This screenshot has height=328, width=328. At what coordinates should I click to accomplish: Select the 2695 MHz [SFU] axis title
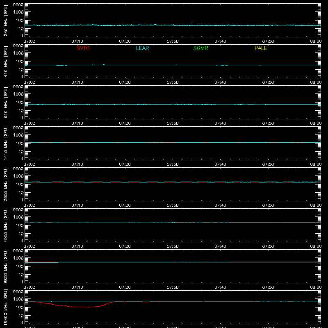(x=5, y=184)
